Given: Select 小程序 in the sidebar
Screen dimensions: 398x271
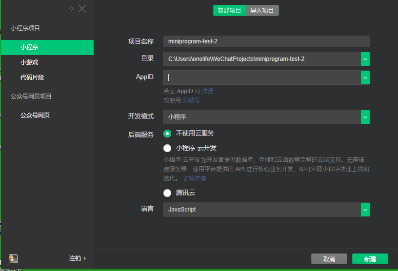Looking at the screenshot, I should click(47, 47).
